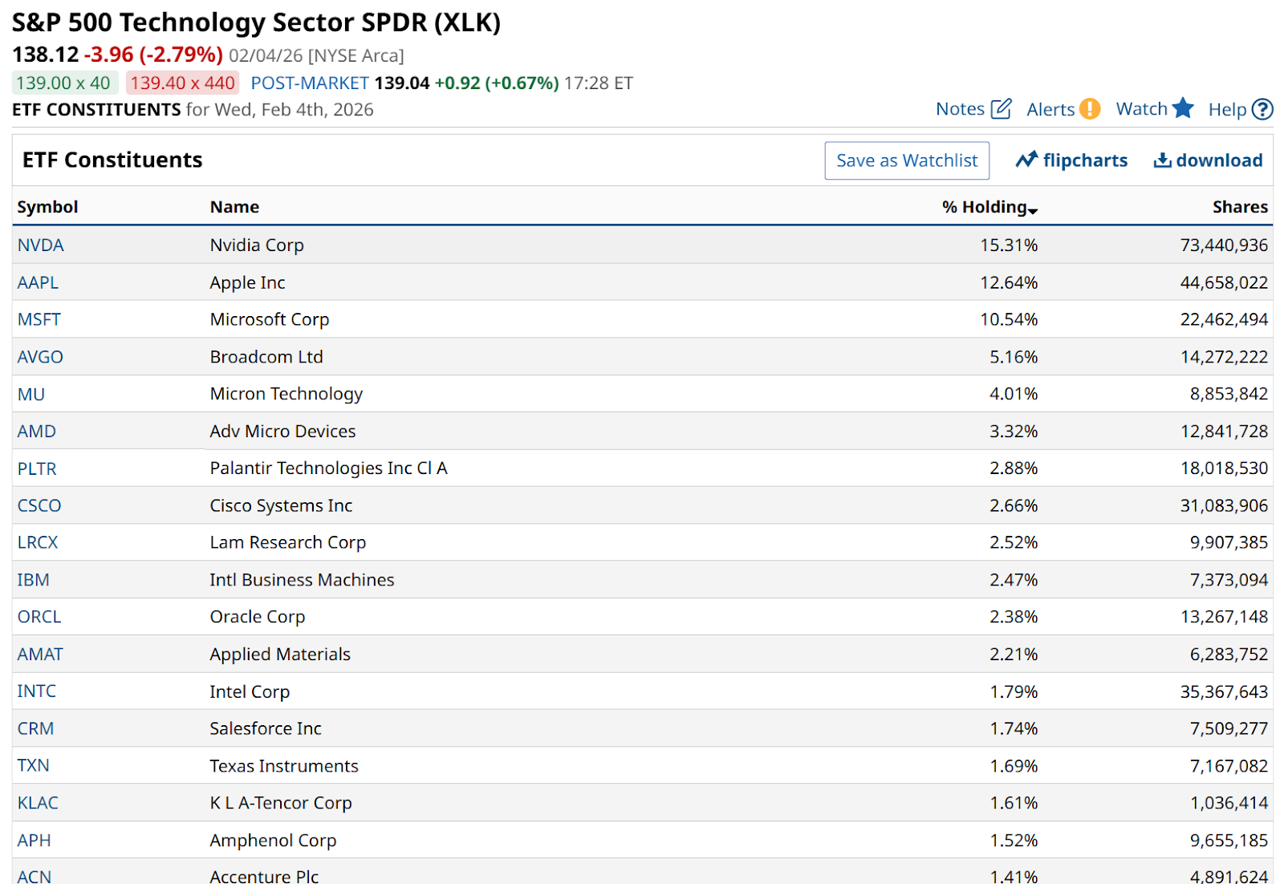Open the KLAC ticker link
This screenshot has width=1284, height=884.
[38, 803]
